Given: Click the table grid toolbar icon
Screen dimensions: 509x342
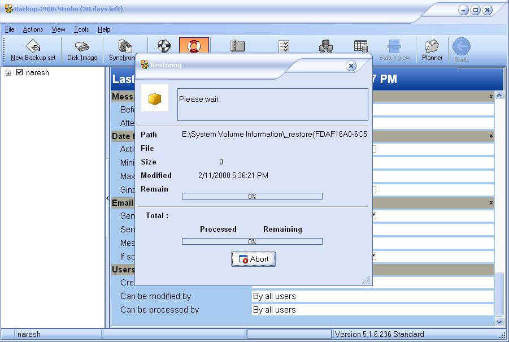Looking at the screenshot, I should 360,46.
